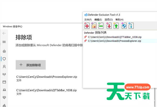The width and height of the screenshot is (157, 107).
Task: Click the pin icon beside ProcessExplorer.zip
Action: point(85,41)
